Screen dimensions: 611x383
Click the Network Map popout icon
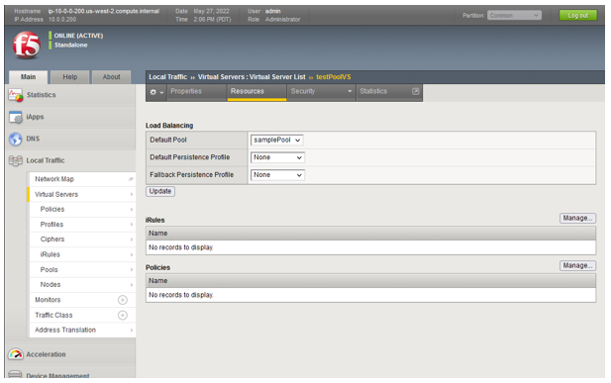[x=131, y=179]
